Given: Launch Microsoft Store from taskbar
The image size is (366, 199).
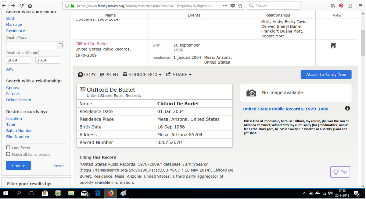Looking at the screenshot, I should [x=45, y=193].
